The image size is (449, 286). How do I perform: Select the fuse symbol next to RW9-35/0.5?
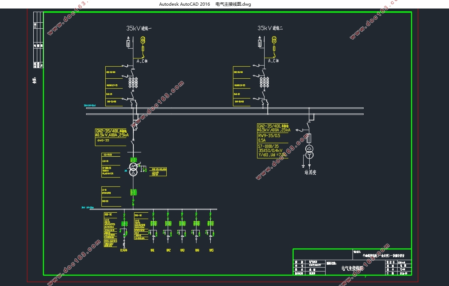click(309, 138)
